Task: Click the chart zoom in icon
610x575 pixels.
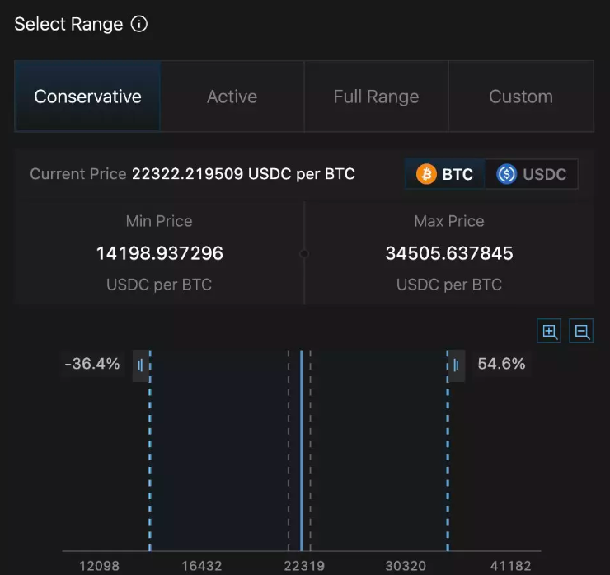Action: (x=550, y=332)
